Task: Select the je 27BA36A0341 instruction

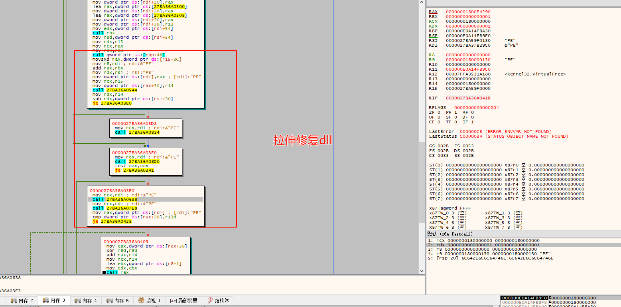Action: coord(134,170)
